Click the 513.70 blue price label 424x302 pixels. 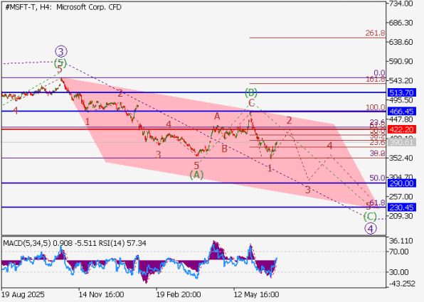(x=401, y=92)
